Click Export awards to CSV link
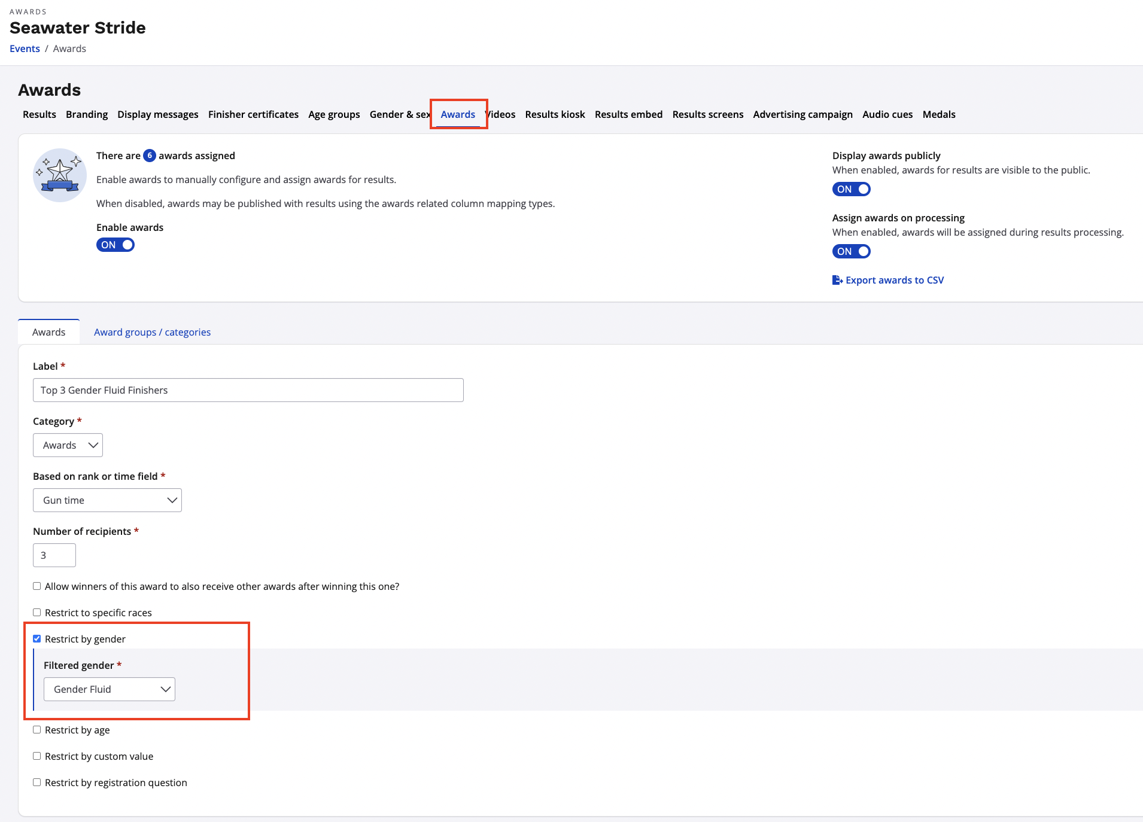 [894, 280]
